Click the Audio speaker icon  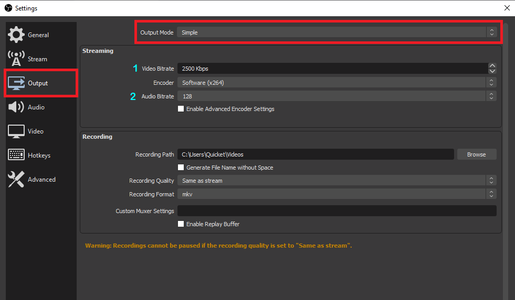tap(16, 107)
